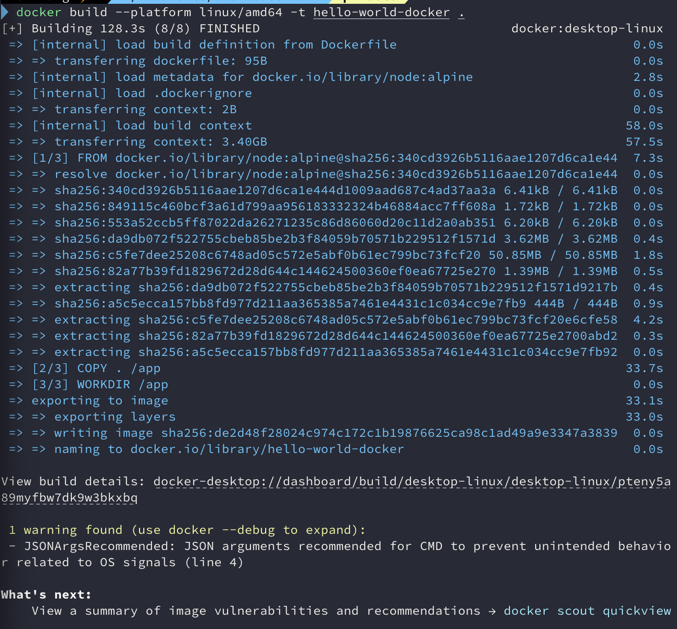The width and height of the screenshot is (677, 629).
Task: Click the 'docker' command word in prompt
Action: coord(39,12)
